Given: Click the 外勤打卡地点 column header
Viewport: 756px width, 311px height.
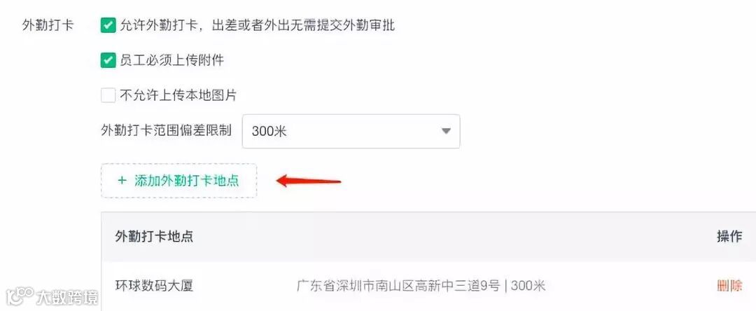Looking at the screenshot, I should coord(154,236).
